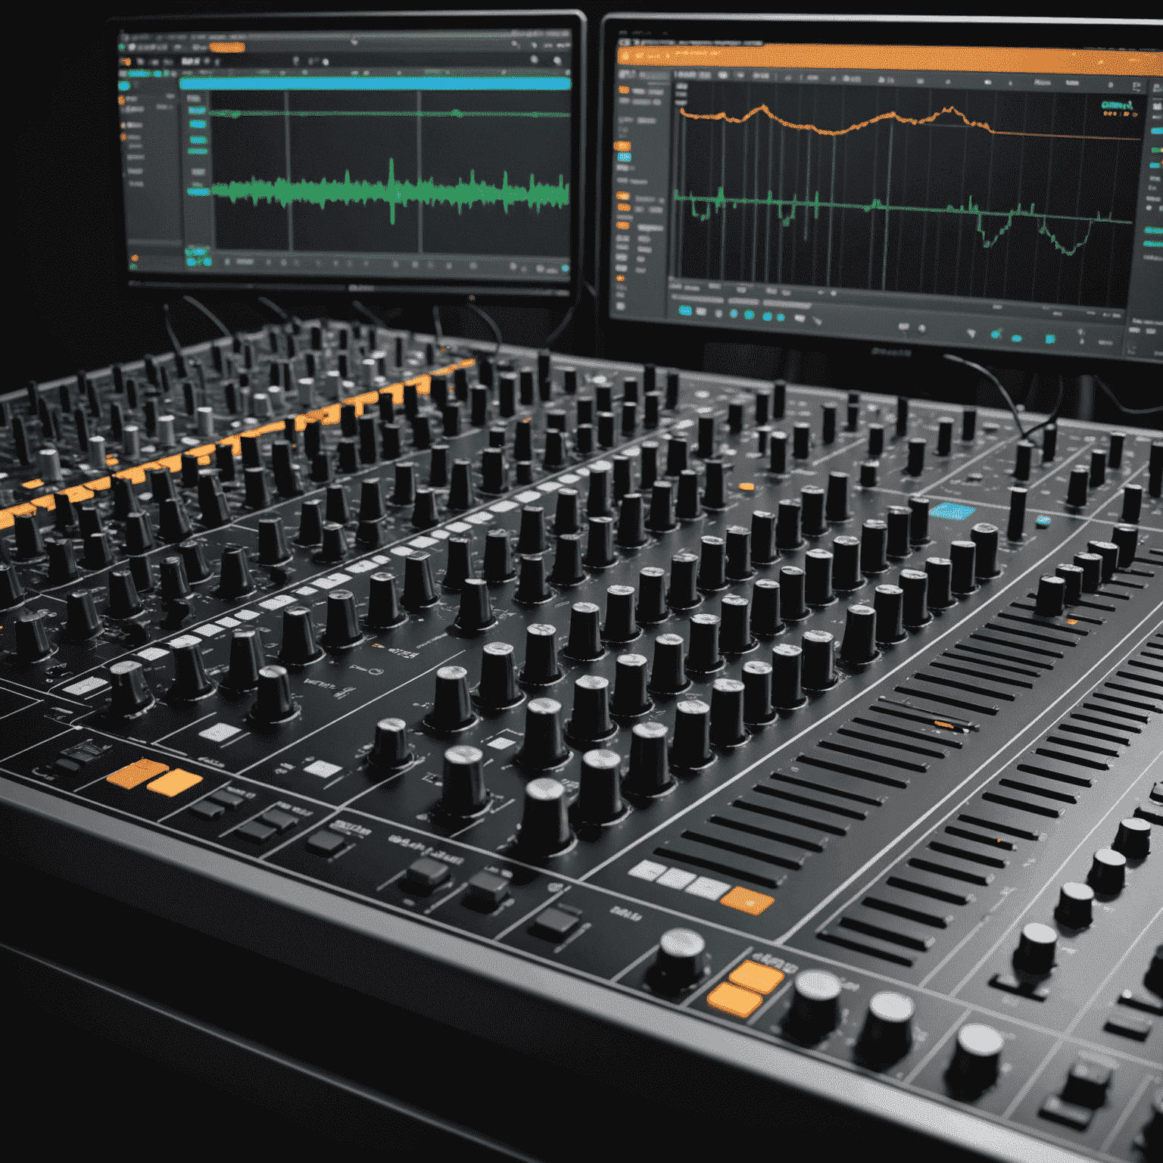Push the orange button beside the three white console buttons

click(747, 900)
